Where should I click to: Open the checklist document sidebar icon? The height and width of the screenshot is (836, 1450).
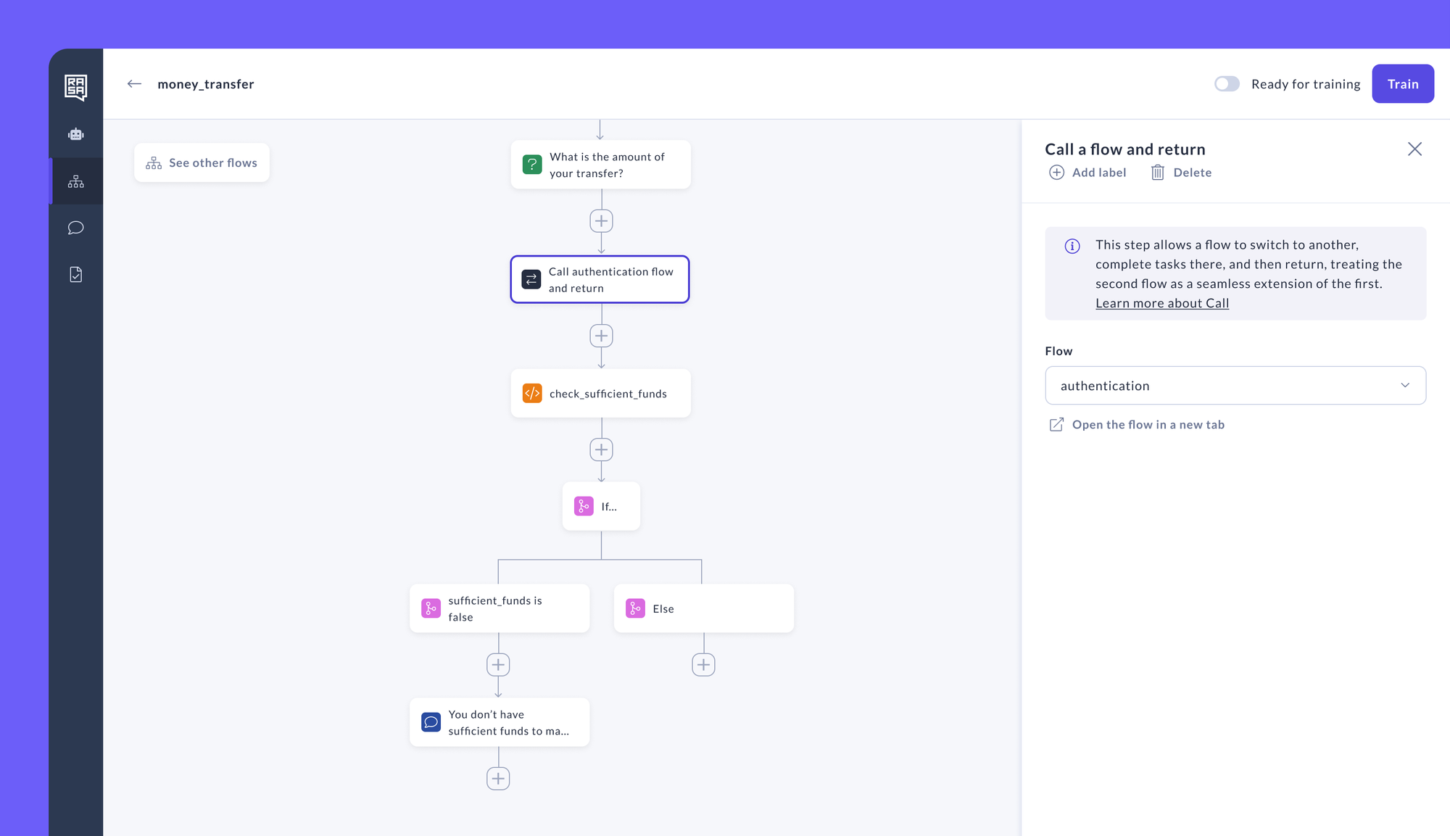(75, 275)
